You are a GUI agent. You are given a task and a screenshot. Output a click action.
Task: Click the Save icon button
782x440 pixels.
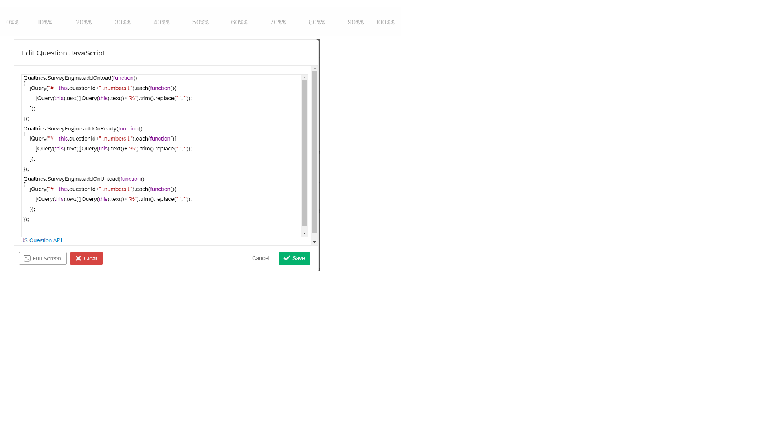(x=294, y=258)
